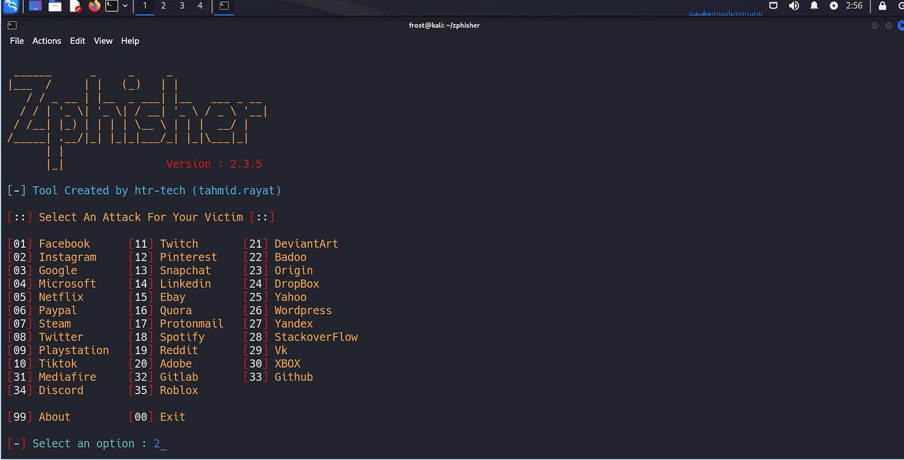The image size is (904, 460).
Task: Click the 06 Paypal entry
Action: coord(42,310)
